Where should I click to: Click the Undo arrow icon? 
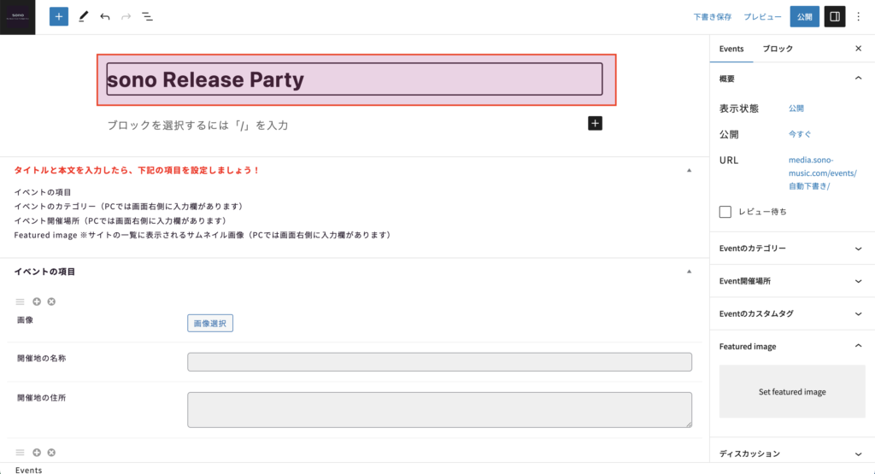pos(105,16)
